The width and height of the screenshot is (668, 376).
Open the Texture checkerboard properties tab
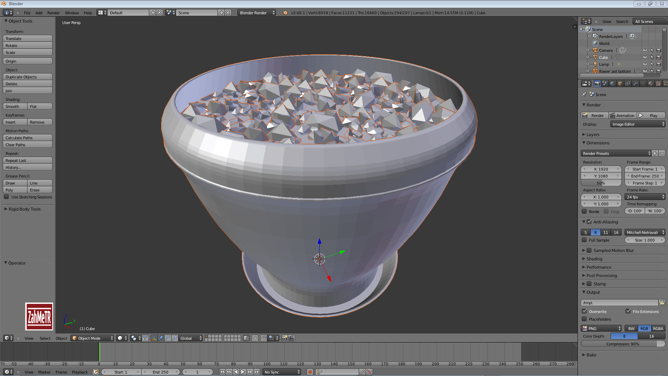658,84
